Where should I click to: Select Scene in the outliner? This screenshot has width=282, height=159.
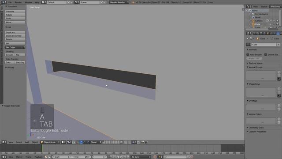coord(255,11)
